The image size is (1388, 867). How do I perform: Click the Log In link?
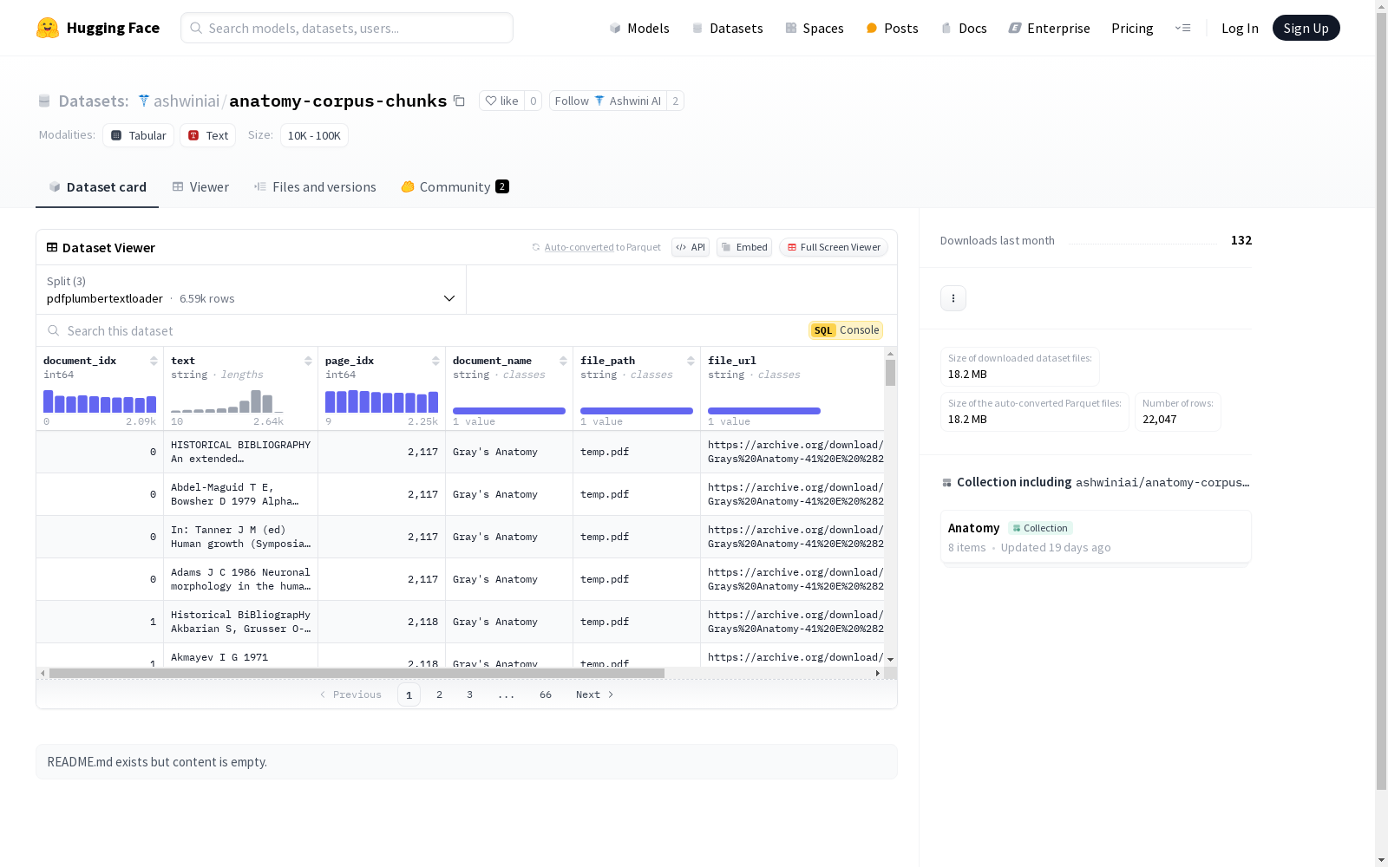(1240, 28)
